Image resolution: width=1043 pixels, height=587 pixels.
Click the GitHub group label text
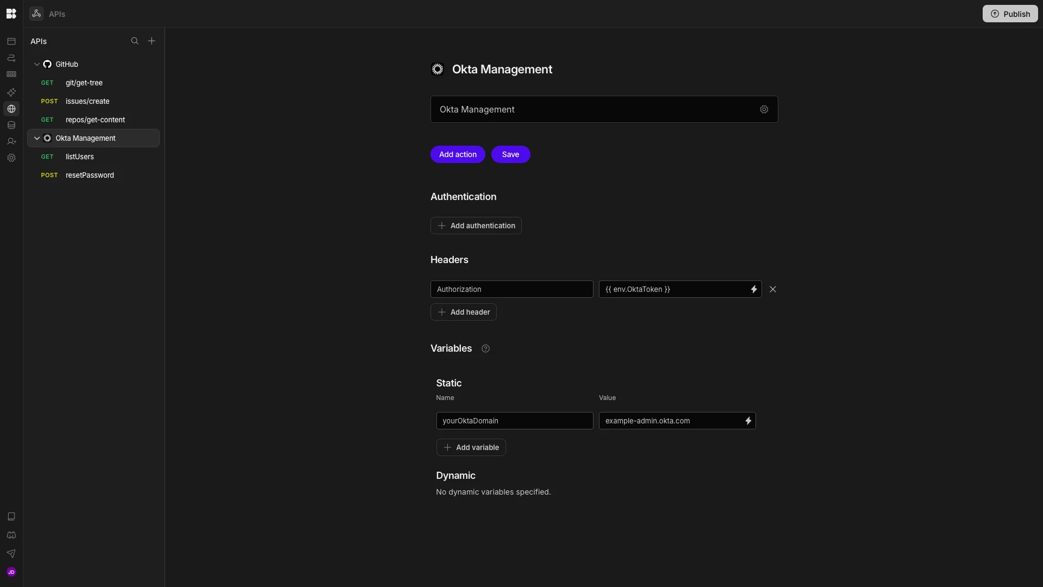tap(67, 64)
